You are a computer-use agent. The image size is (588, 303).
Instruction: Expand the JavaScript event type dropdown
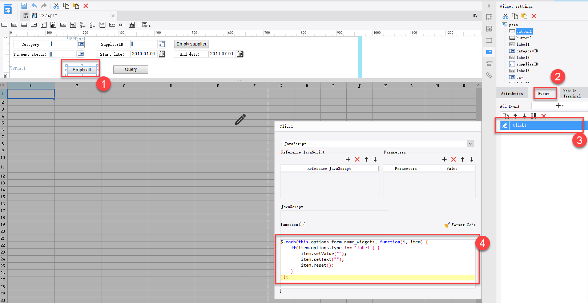(470, 144)
